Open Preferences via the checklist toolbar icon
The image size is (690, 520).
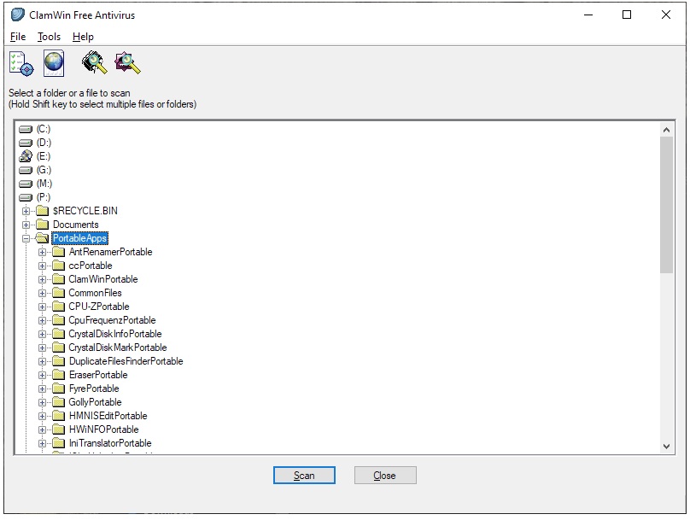pyautogui.click(x=20, y=63)
